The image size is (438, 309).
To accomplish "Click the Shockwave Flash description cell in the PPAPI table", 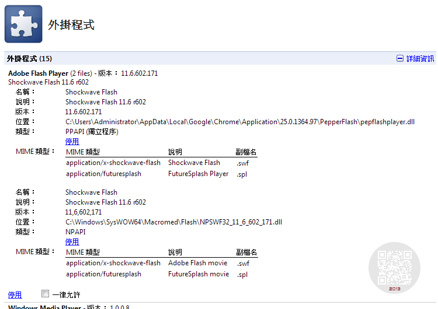I will click(194, 163).
